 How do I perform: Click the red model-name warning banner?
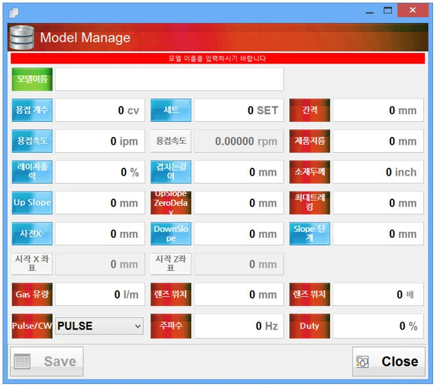218,58
